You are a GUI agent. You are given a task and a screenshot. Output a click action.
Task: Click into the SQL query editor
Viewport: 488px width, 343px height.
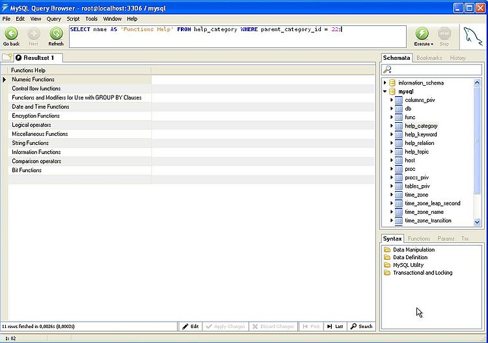[x=237, y=36]
